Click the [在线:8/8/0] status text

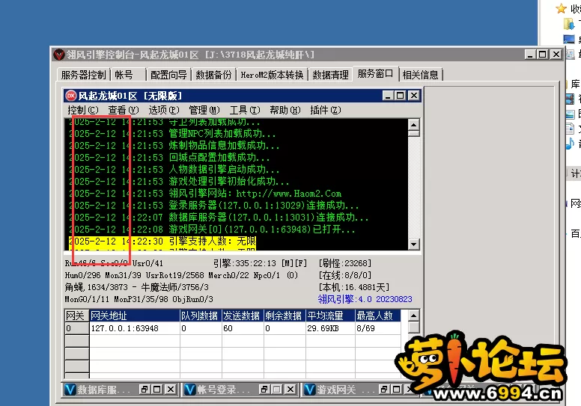(x=345, y=275)
